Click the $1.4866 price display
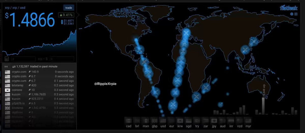The height and width of the screenshot is (133, 305). point(30,20)
